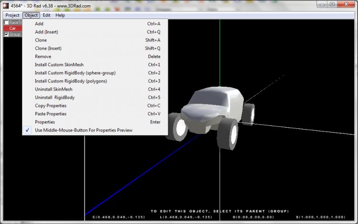Choose Clone from the Object menu
358x224 pixels.
41,40
